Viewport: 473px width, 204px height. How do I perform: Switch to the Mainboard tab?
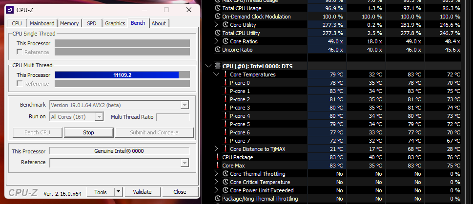(42, 23)
